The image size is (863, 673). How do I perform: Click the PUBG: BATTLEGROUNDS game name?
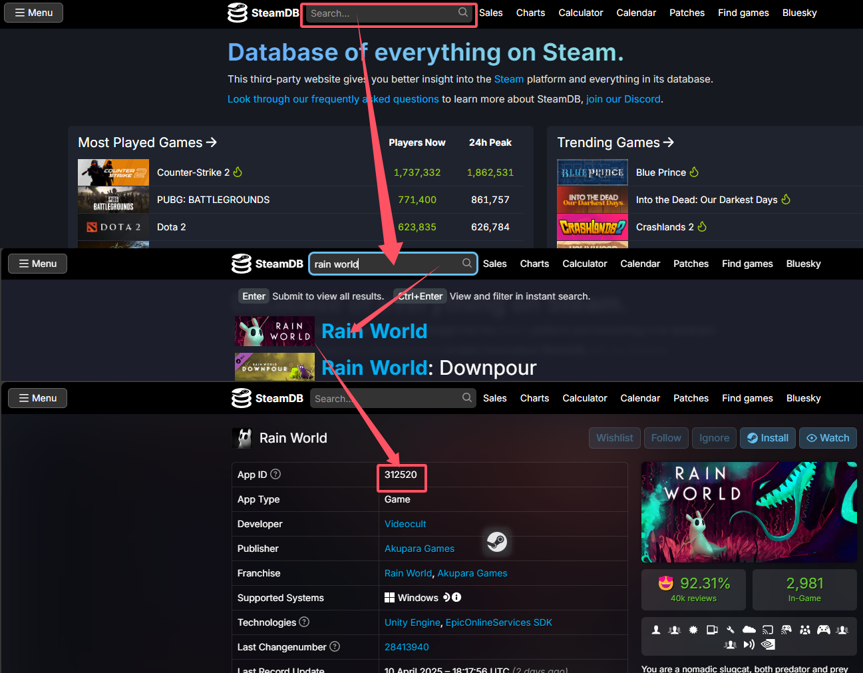[214, 200]
